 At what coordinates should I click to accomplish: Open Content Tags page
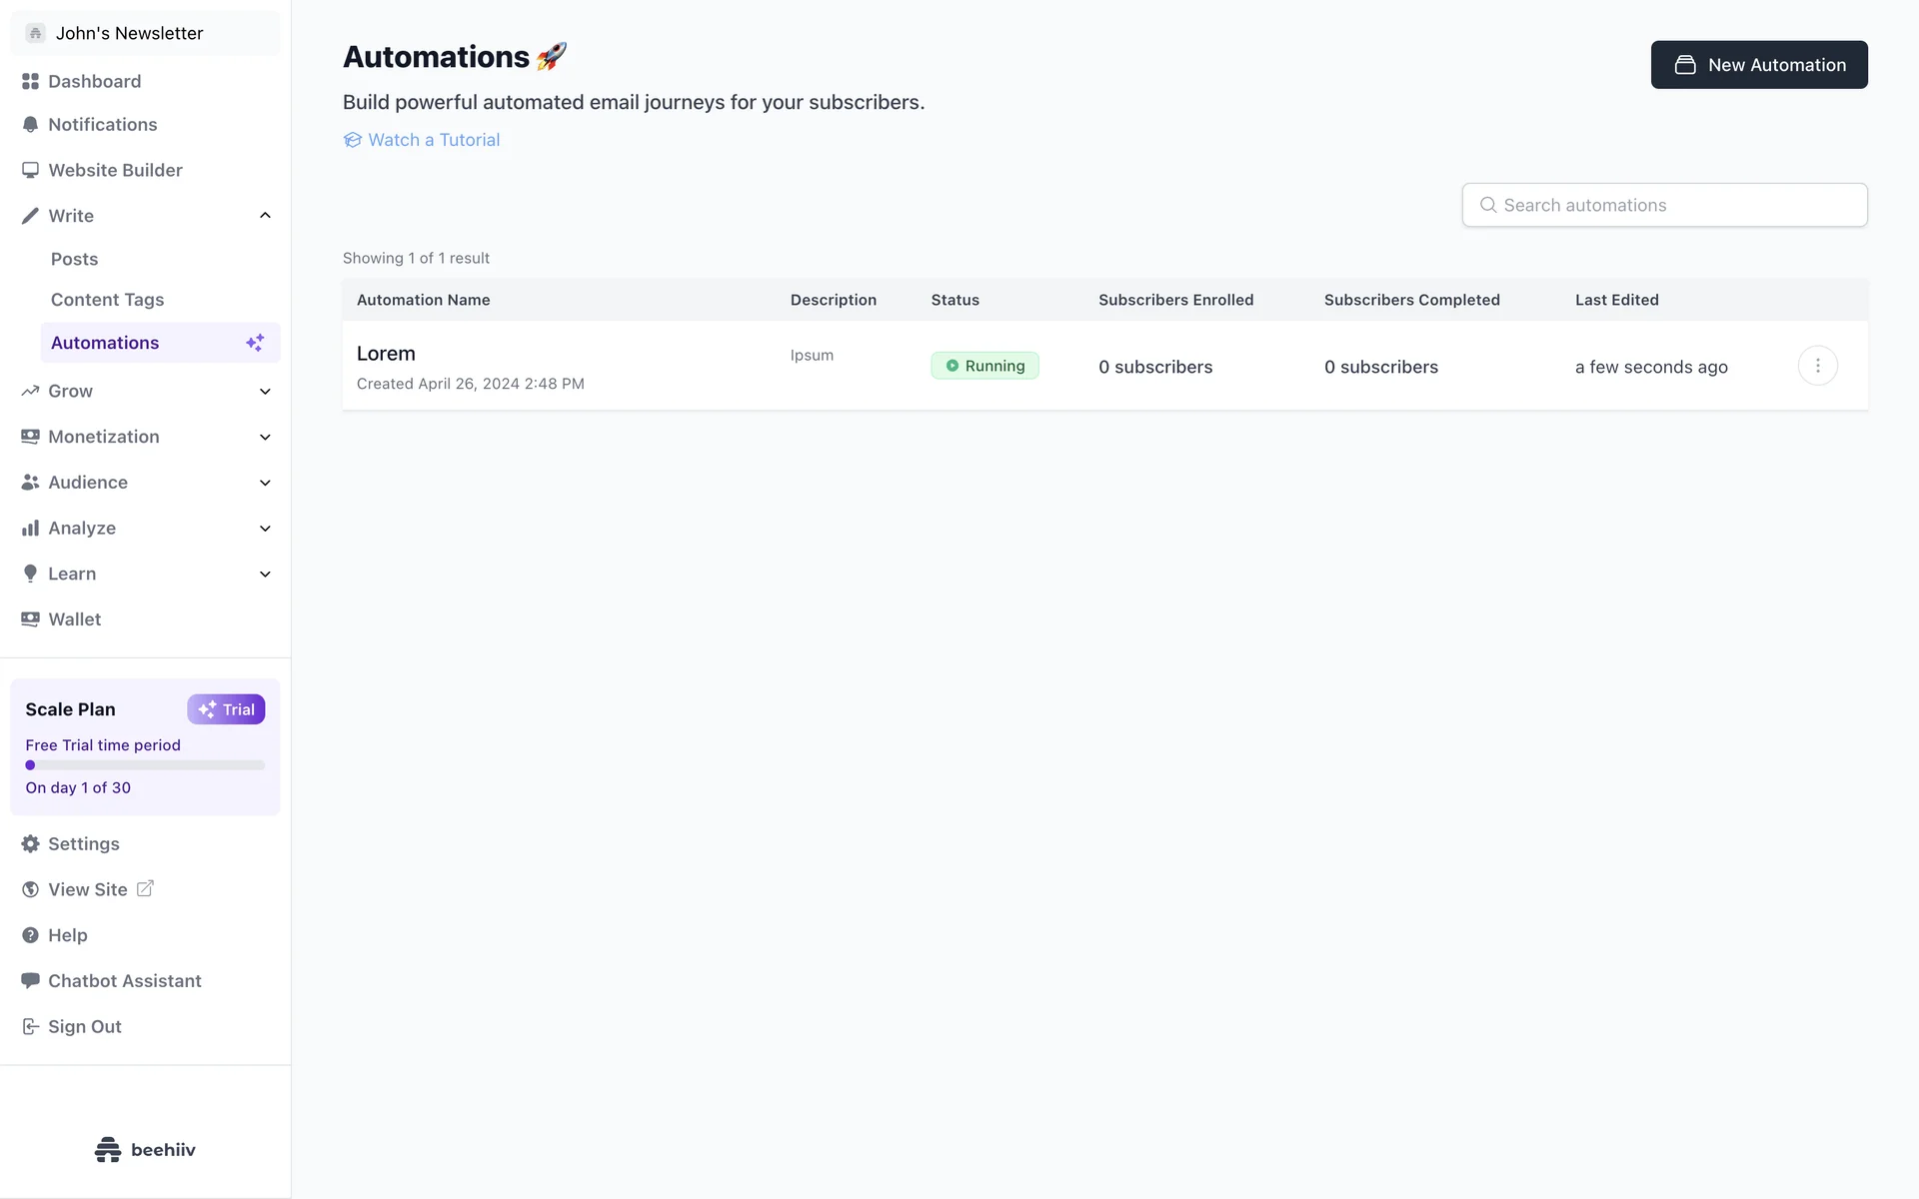(x=107, y=300)
